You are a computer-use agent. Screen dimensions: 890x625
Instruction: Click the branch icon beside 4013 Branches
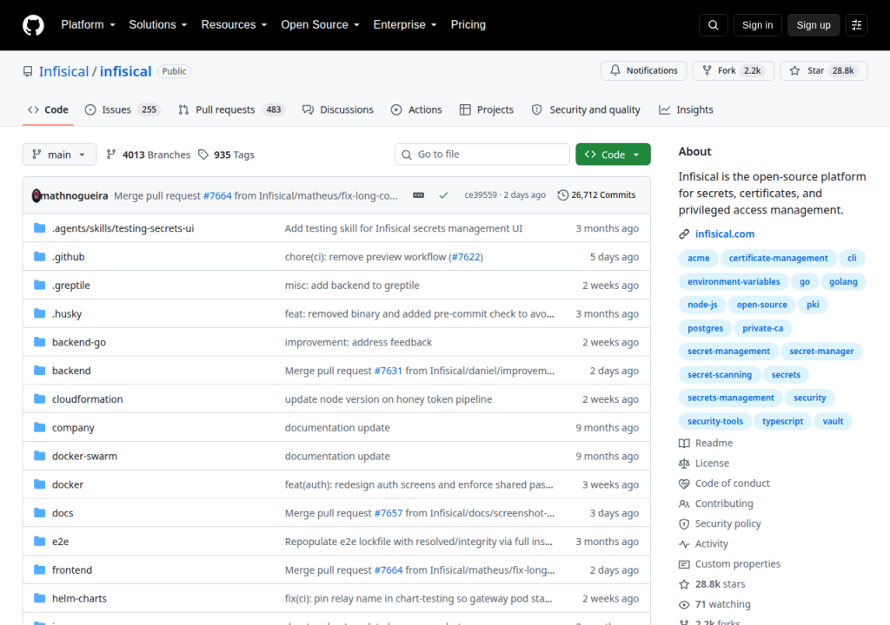(x=111, y=155)
